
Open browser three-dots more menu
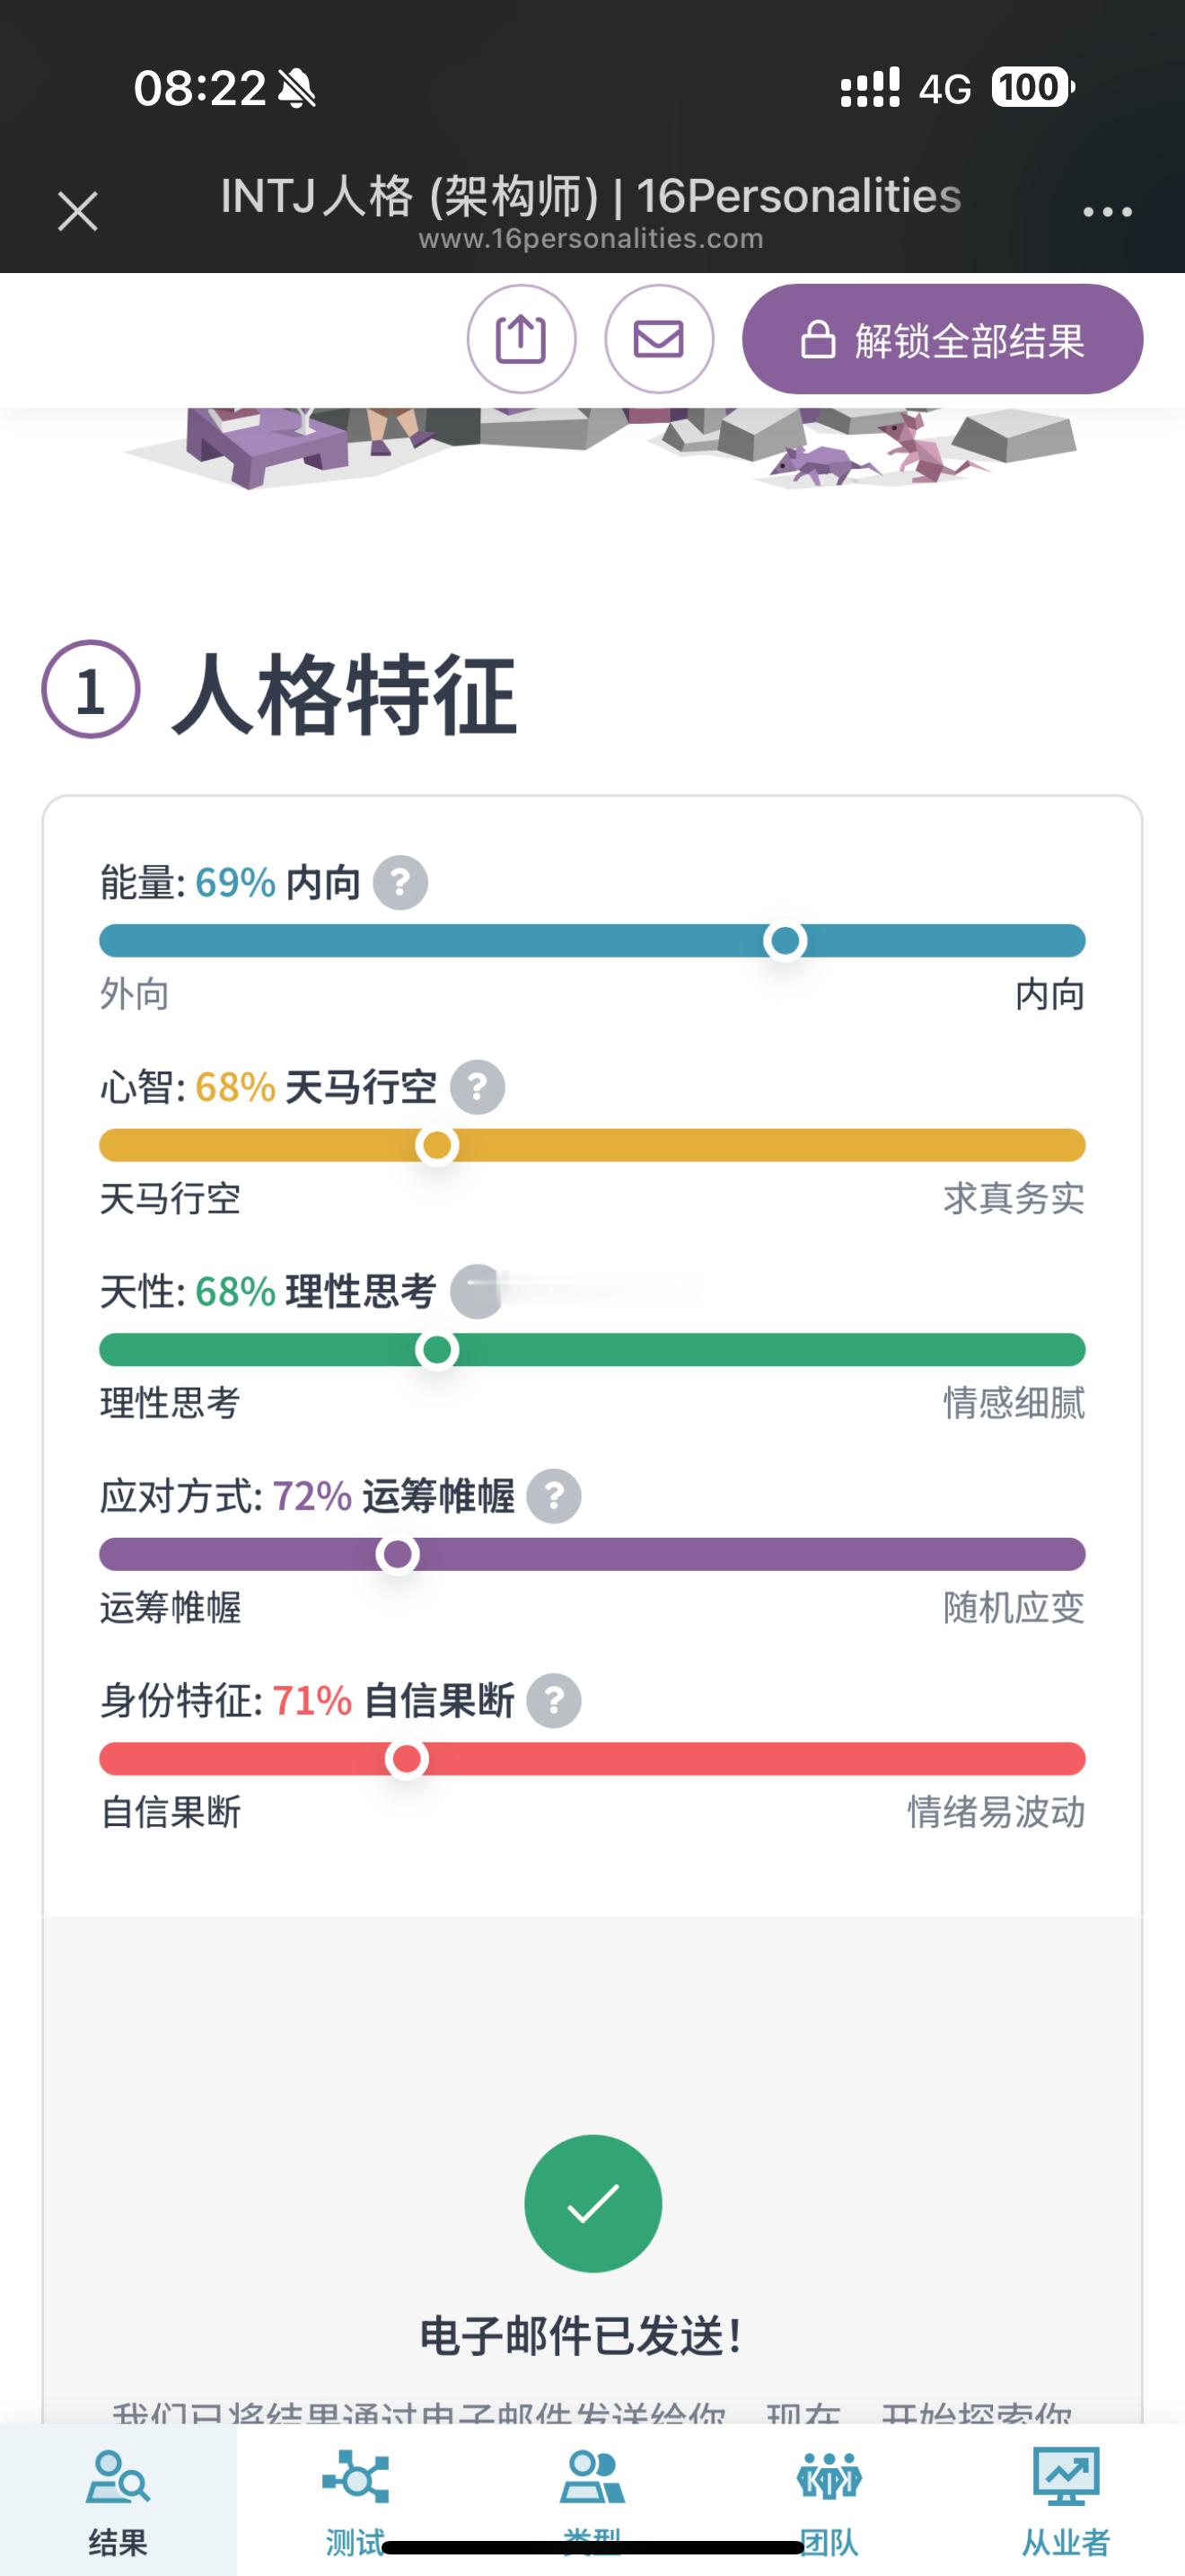click(1108, 212)
